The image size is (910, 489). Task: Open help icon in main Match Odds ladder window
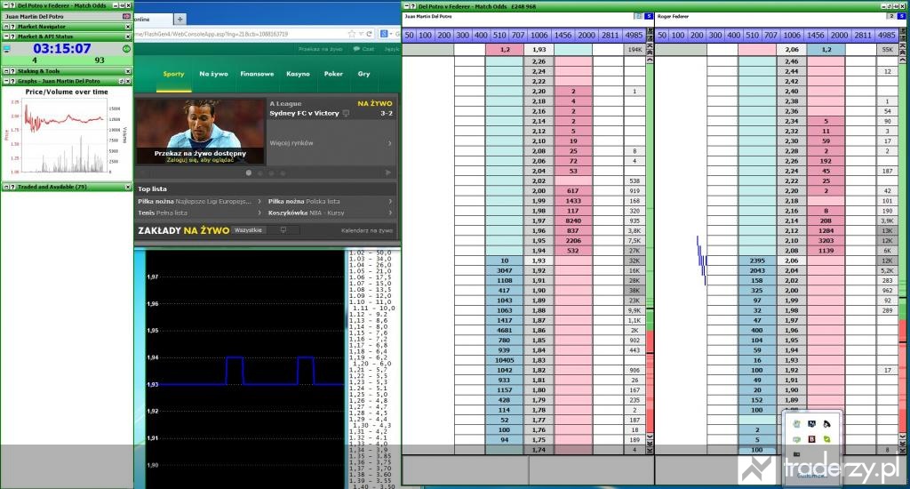coord(413,6)
